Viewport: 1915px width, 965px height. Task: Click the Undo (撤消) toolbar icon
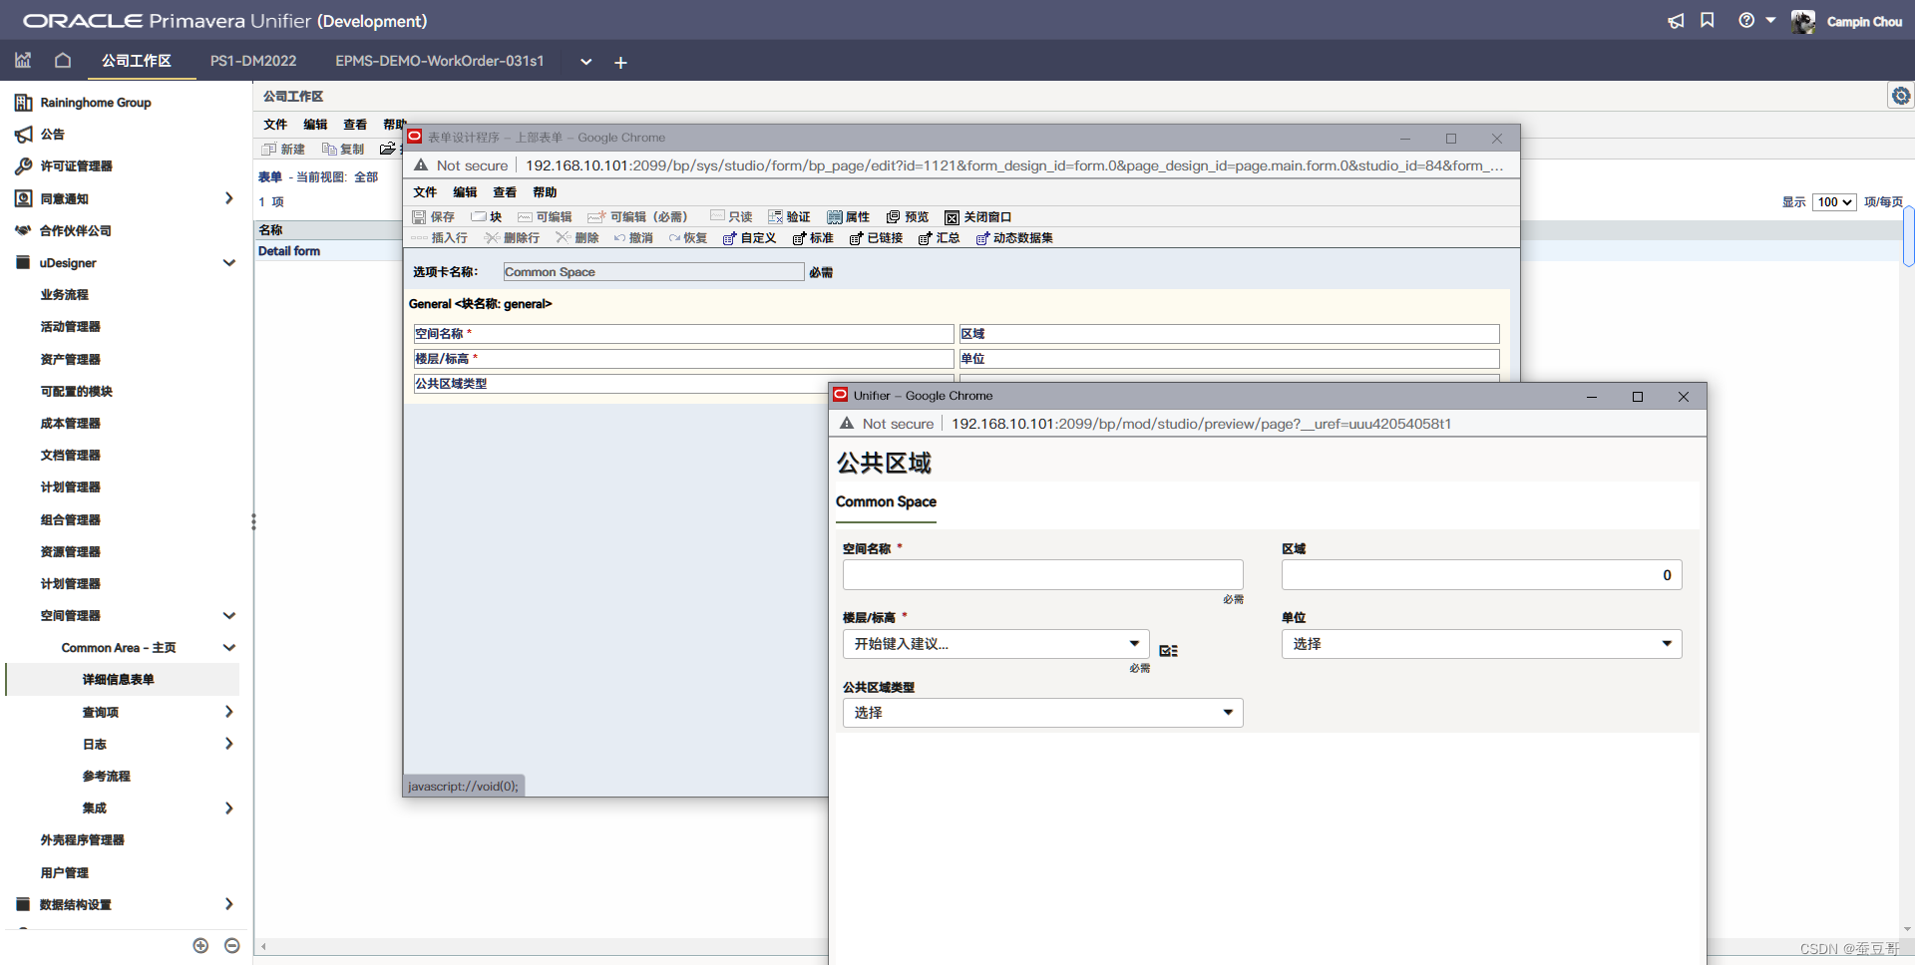619,238
